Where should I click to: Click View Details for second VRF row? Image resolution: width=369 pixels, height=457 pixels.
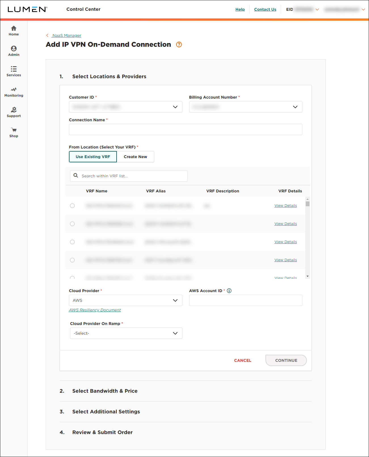pos(286,224)
